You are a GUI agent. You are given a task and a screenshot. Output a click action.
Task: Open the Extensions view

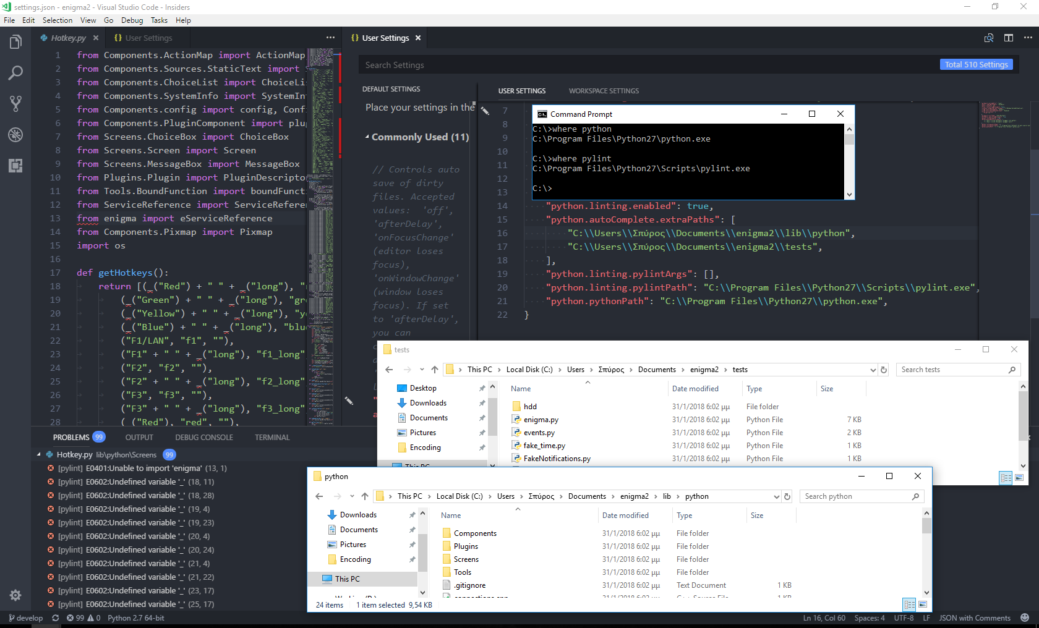click(15, 166)
